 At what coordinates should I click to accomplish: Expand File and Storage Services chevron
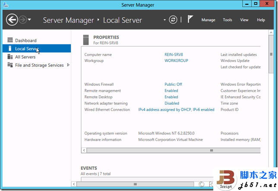click(x=68, y=65)
